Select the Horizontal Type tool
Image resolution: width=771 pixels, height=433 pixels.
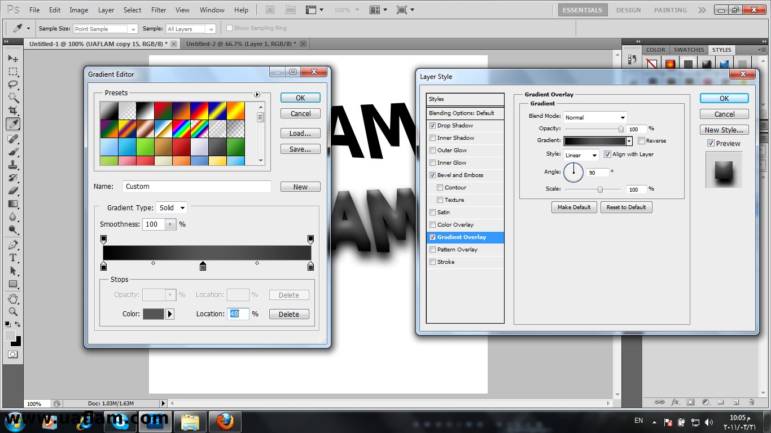(13, 258)
